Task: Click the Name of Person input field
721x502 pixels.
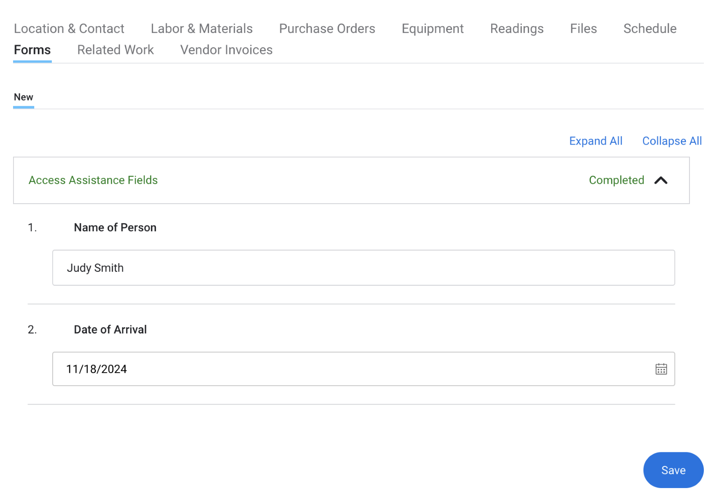Action: [363, 268]
